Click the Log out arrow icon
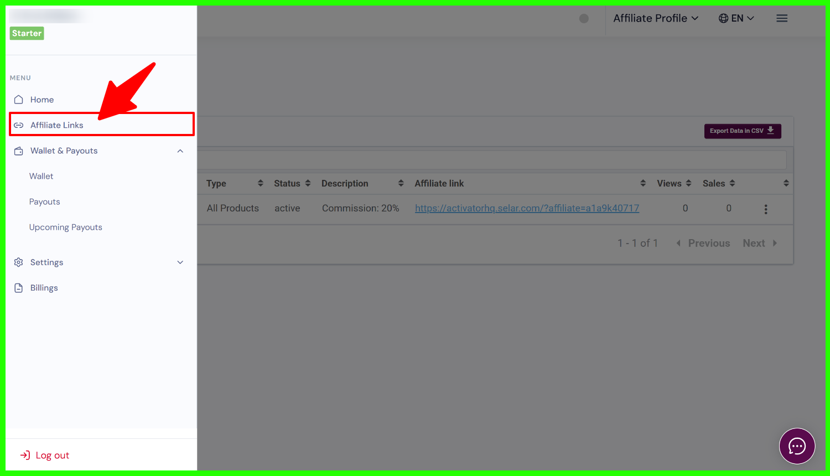Screen dimensions: 830x476 pos(25,455)
